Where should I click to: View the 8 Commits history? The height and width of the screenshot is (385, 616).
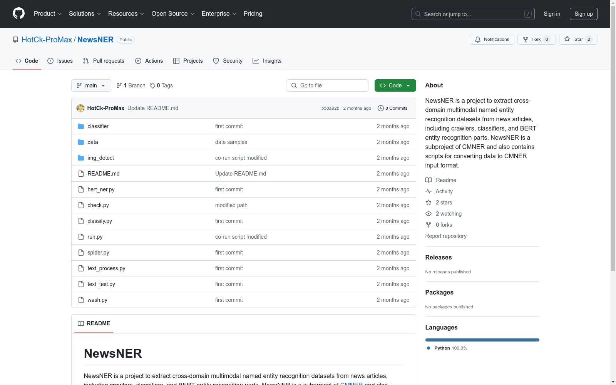tap(393, 108)
